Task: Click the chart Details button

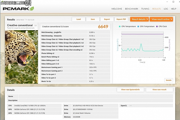Action: (x=169, y=80)
